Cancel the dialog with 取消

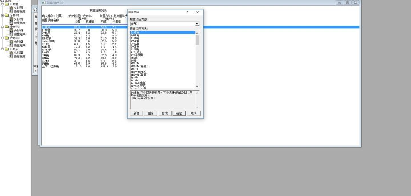[193, 113]
